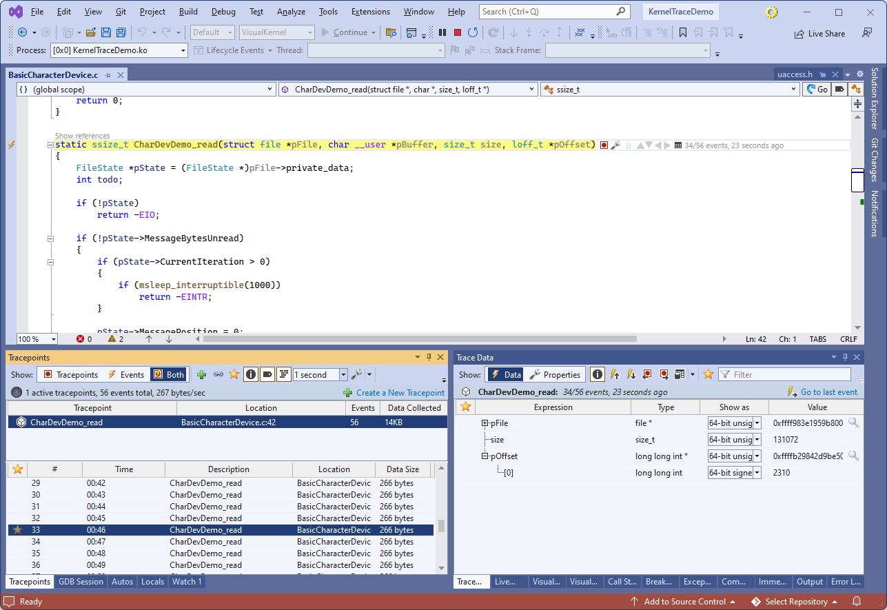Open the Debug menu
The height and width of the screenshot is (610, 887).
(x=223, y=12)
